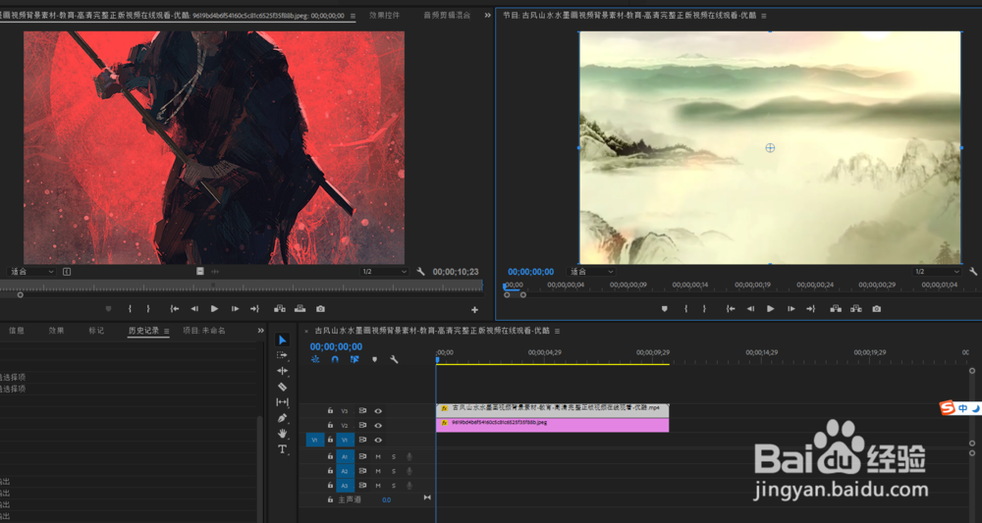This screenshot has height=523, width=982.
Task: Open program monitor settings wrench
Action: point(973,272)
